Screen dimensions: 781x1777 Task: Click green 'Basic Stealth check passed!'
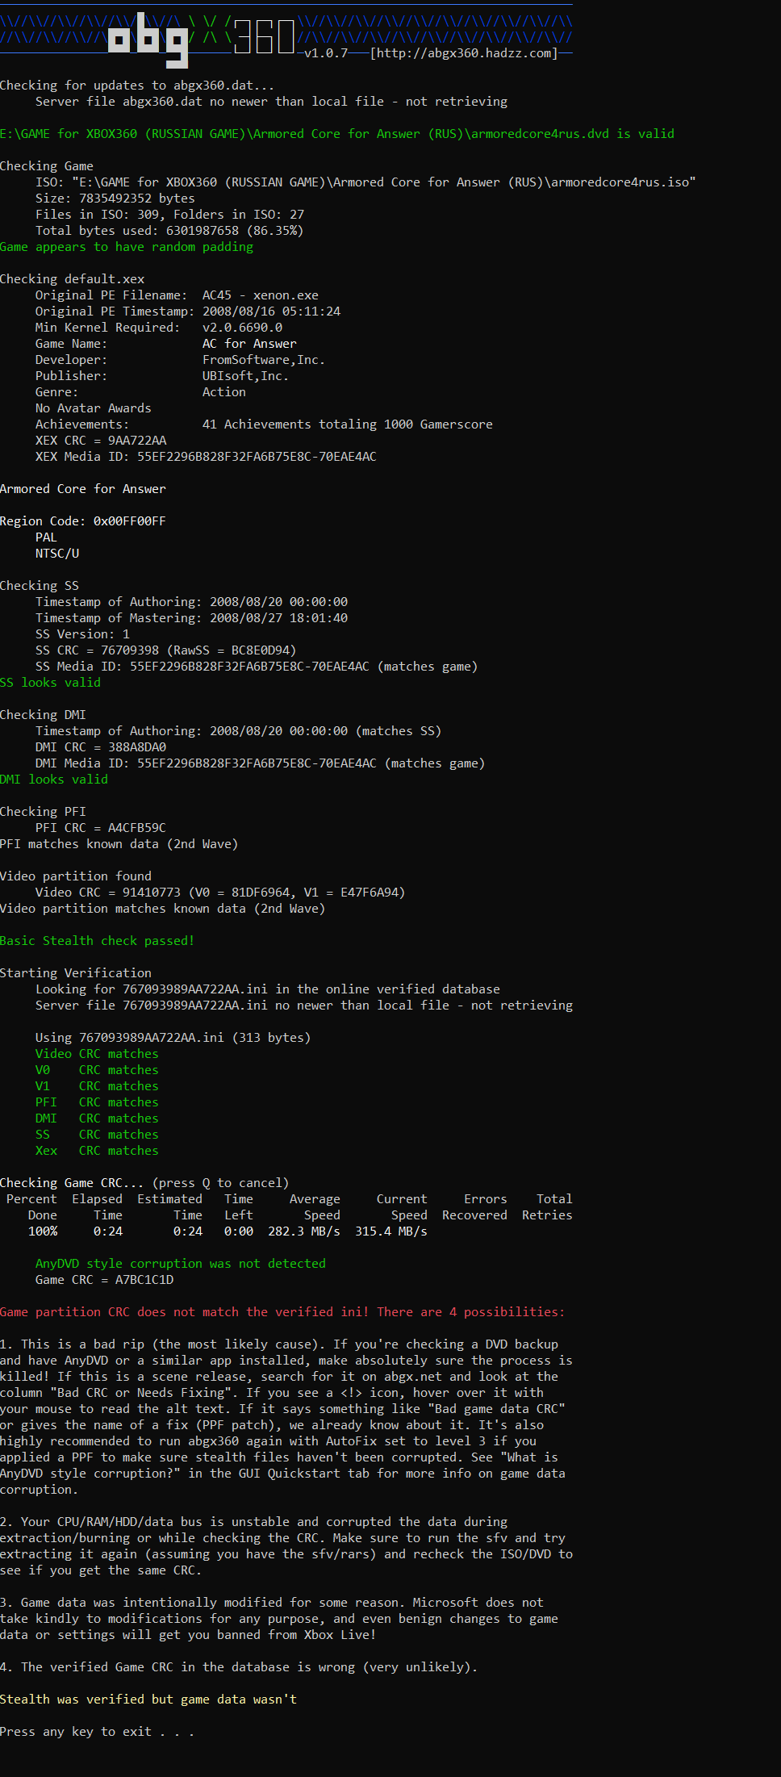point(97,941)
